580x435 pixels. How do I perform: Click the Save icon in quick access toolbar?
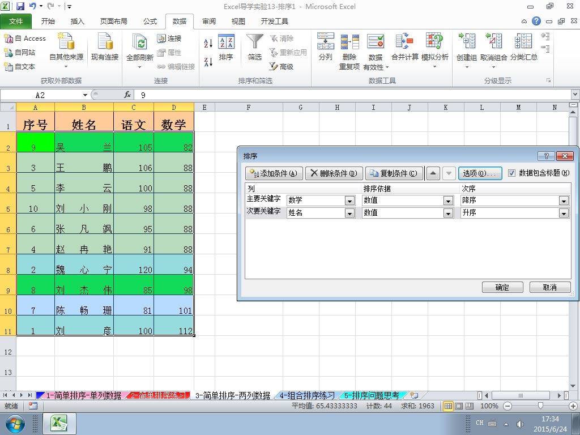20,6
